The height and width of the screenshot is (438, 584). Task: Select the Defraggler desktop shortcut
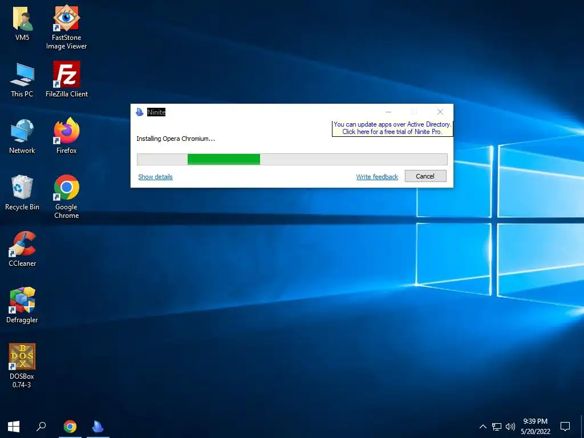click(22, 305)
